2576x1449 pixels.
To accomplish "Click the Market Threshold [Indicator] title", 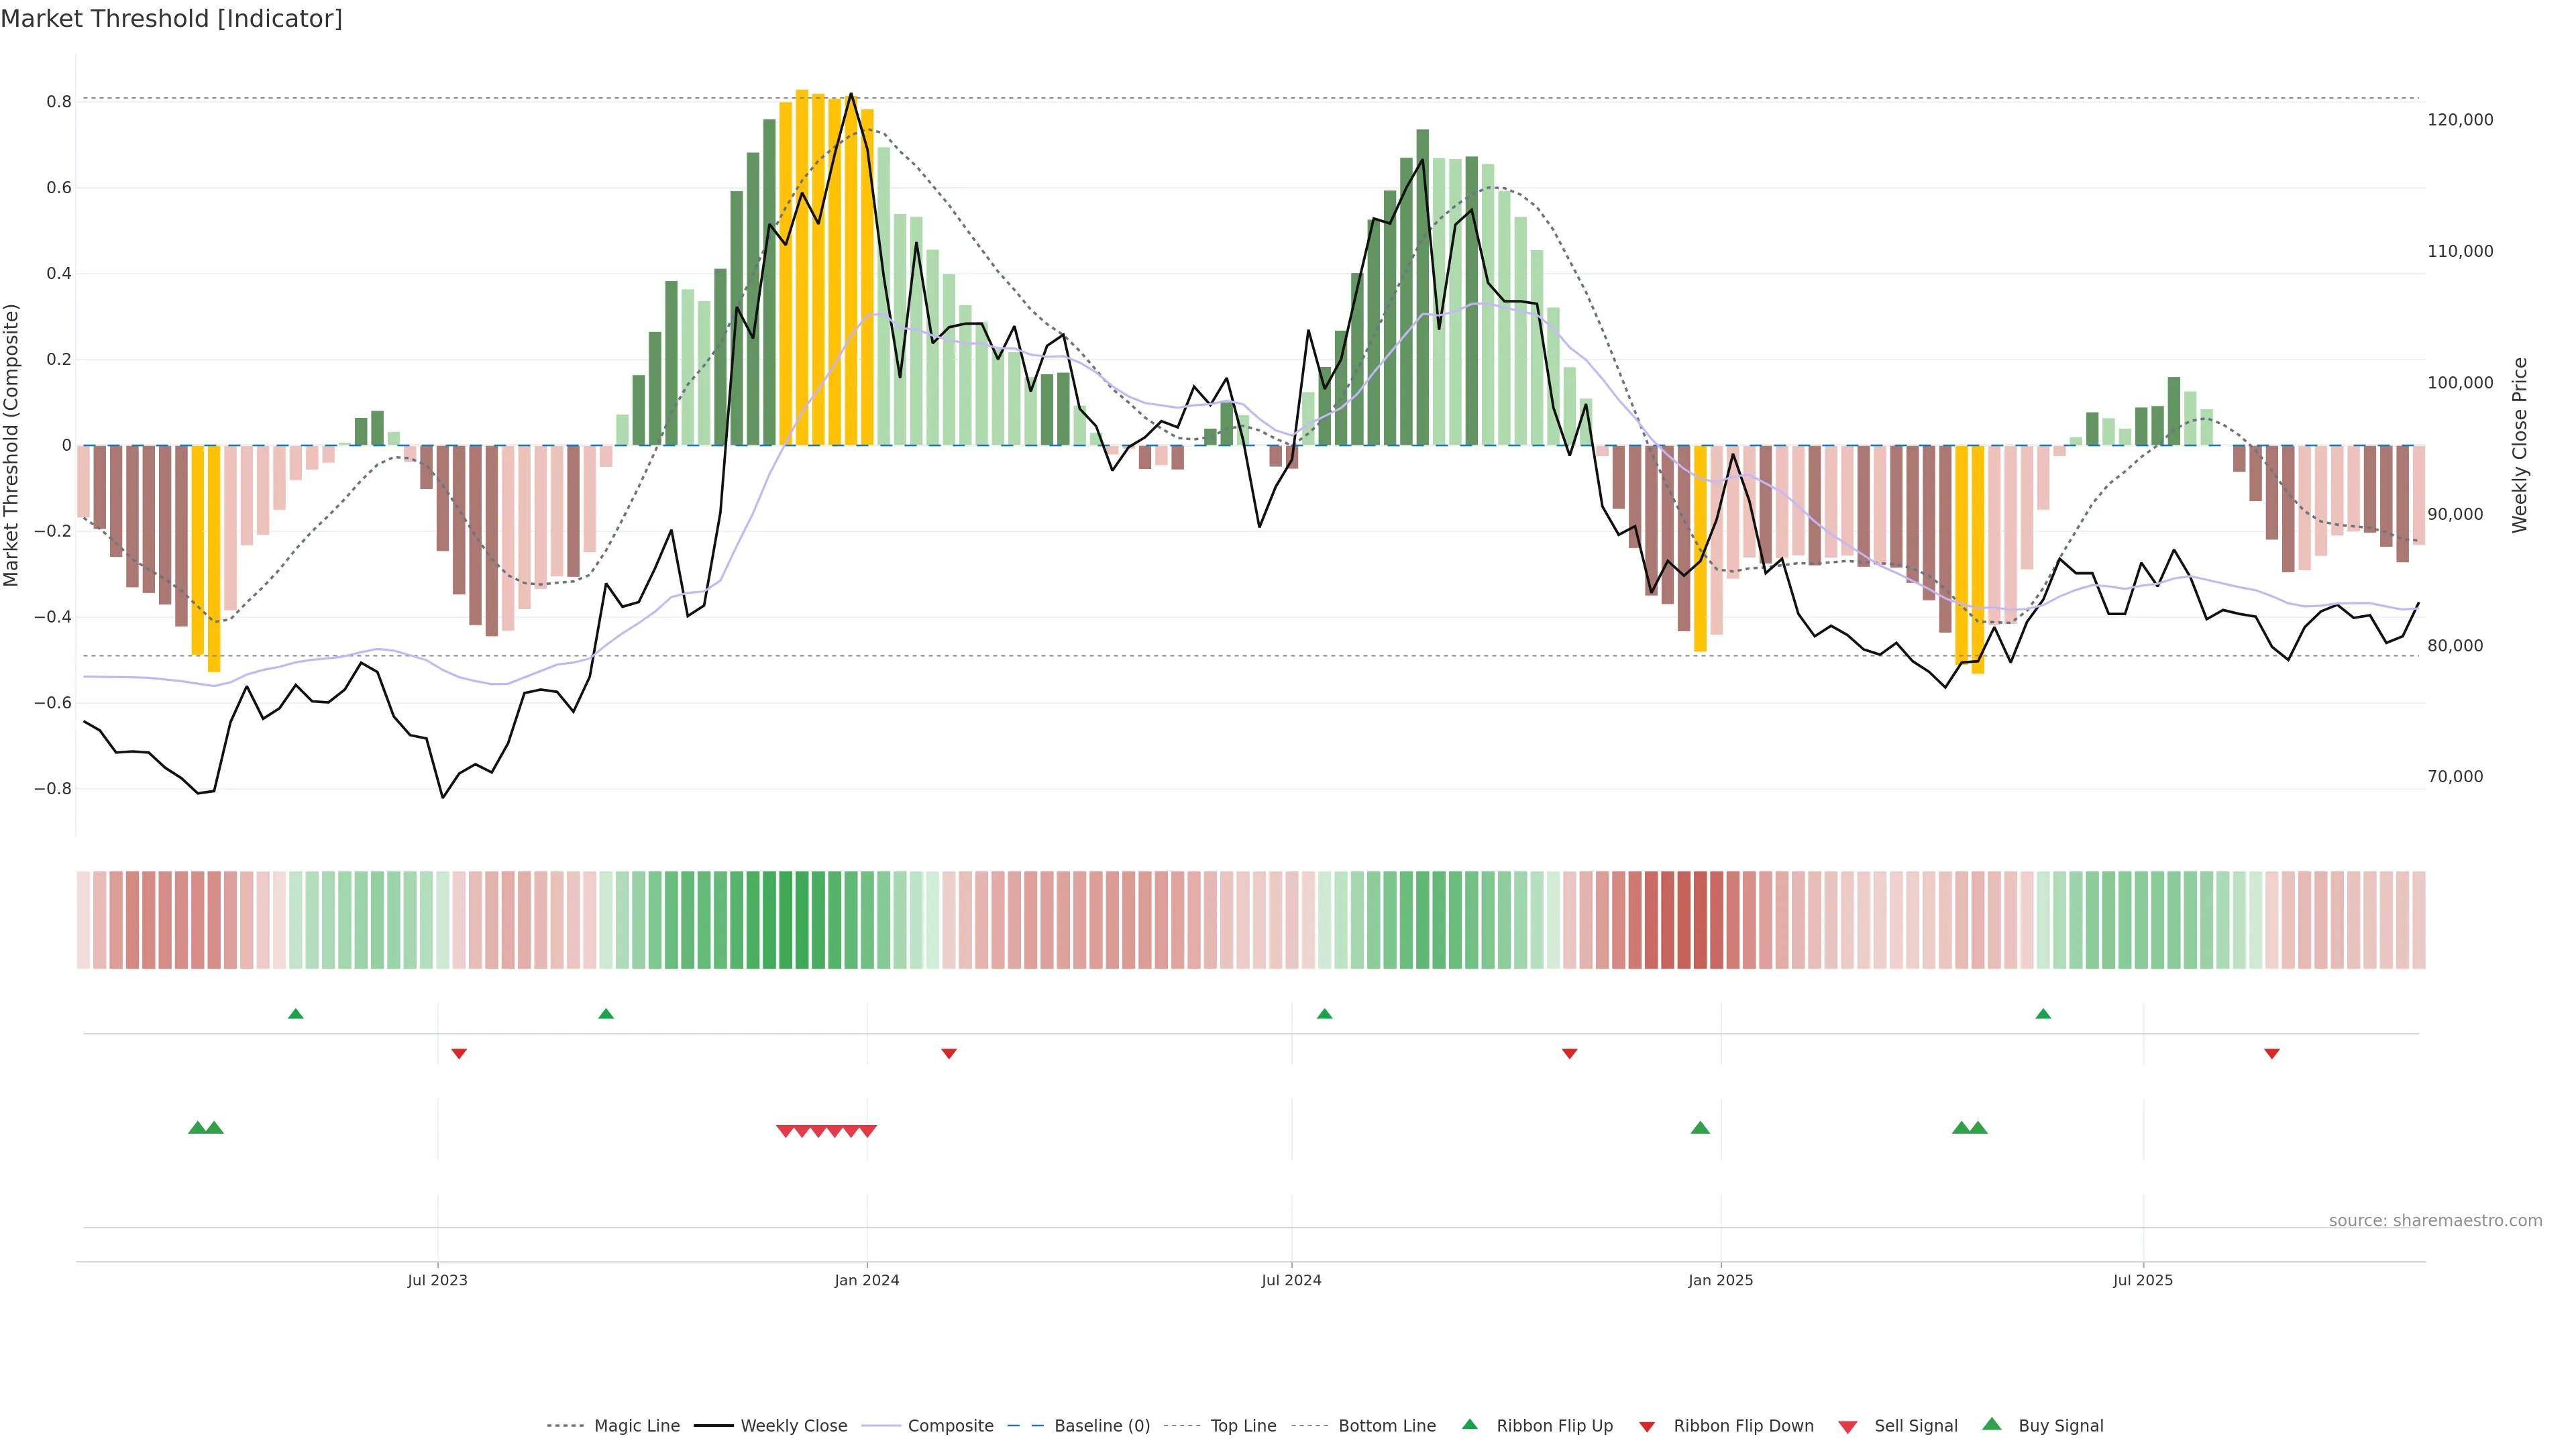I will (171, 19).
